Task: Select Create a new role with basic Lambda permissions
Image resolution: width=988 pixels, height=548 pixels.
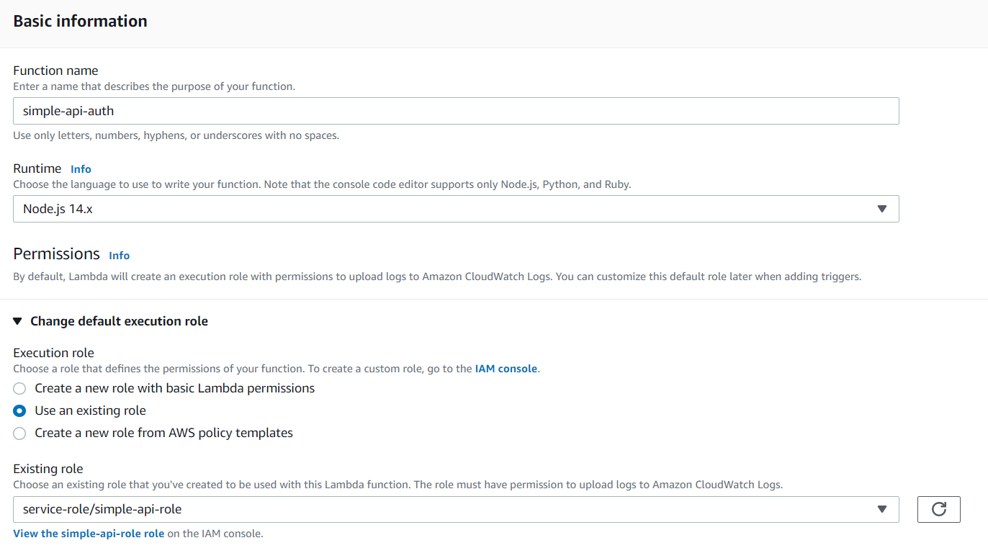Action: point(19,388)
